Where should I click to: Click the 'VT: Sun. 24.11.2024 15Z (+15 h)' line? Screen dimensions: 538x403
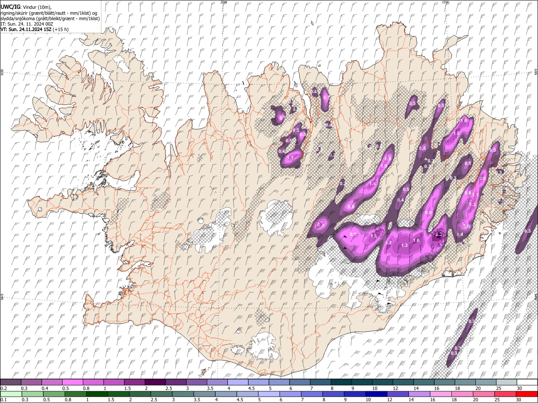(x=34, y=29)
